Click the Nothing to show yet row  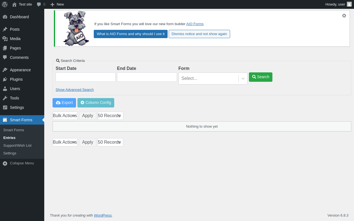click(x=202, y=127)
